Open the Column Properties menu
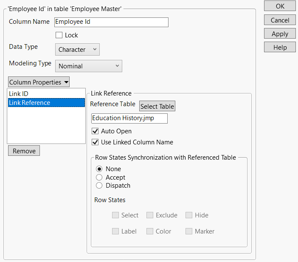This screenshot has width=298, height=262. [x=39, y=82]
